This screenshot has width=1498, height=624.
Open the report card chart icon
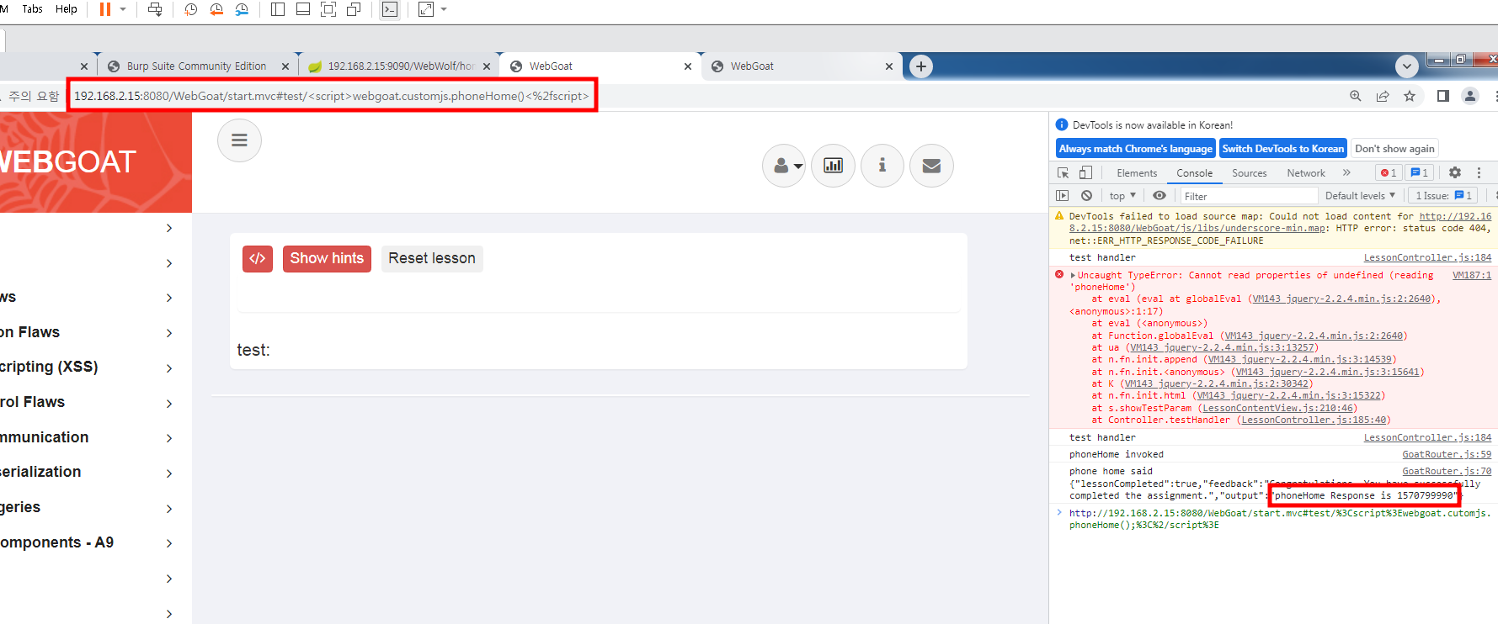pyautogui.click(x=834, y=166)
